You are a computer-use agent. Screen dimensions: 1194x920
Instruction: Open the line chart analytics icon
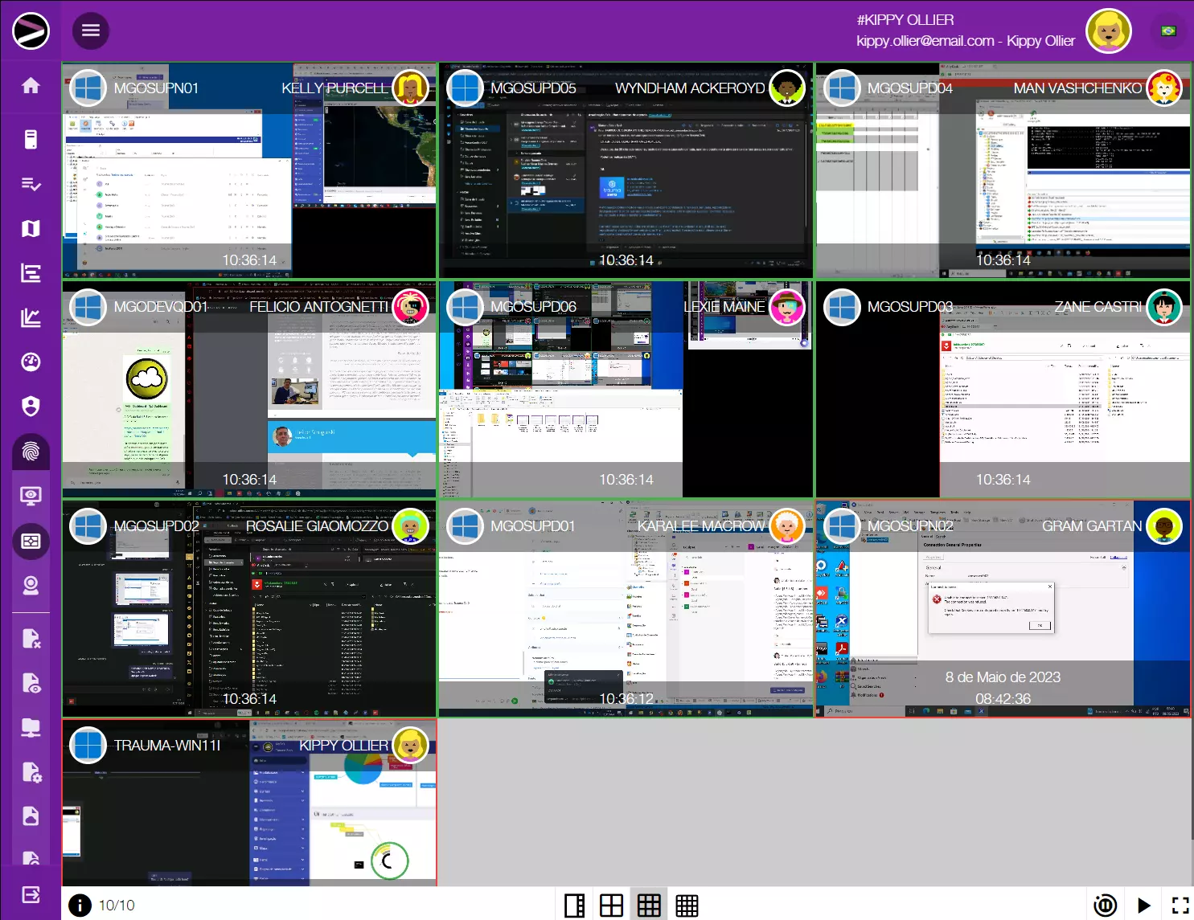click(31, 318)
